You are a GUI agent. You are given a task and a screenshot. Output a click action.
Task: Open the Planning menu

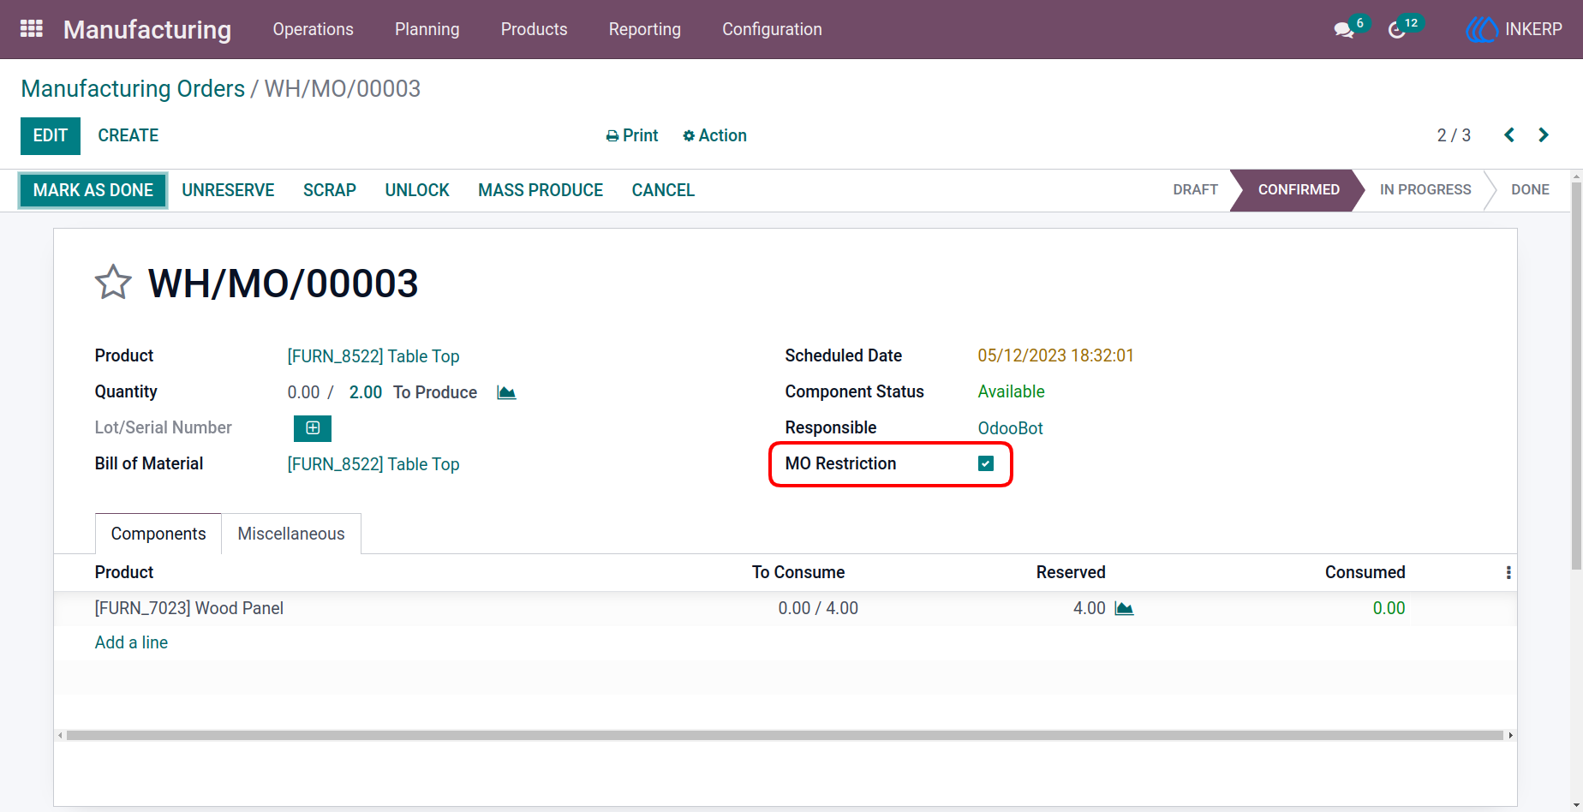[x=427, y=29]
